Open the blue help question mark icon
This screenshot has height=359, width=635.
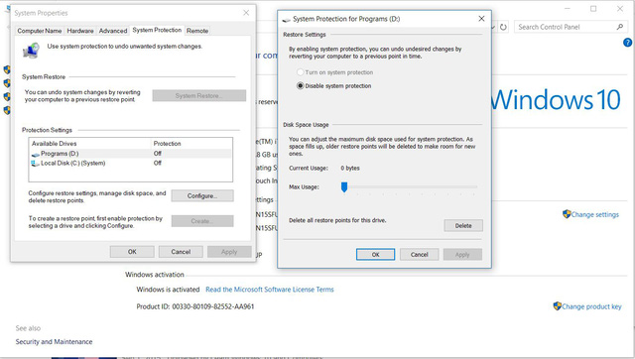(627, 42)
